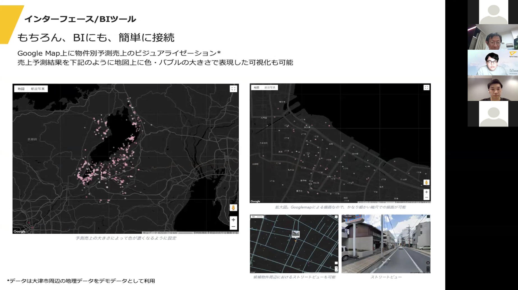Click fullscreen icon on the left map
518x290 pixels.
[x=233, y=89]
